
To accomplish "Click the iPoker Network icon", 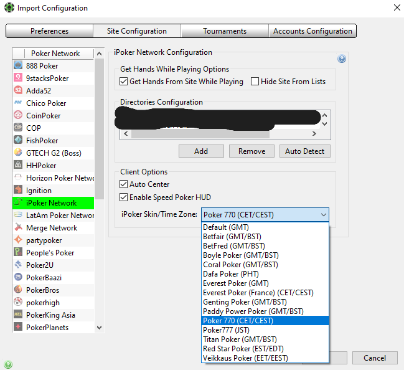I will coord(18,202).
